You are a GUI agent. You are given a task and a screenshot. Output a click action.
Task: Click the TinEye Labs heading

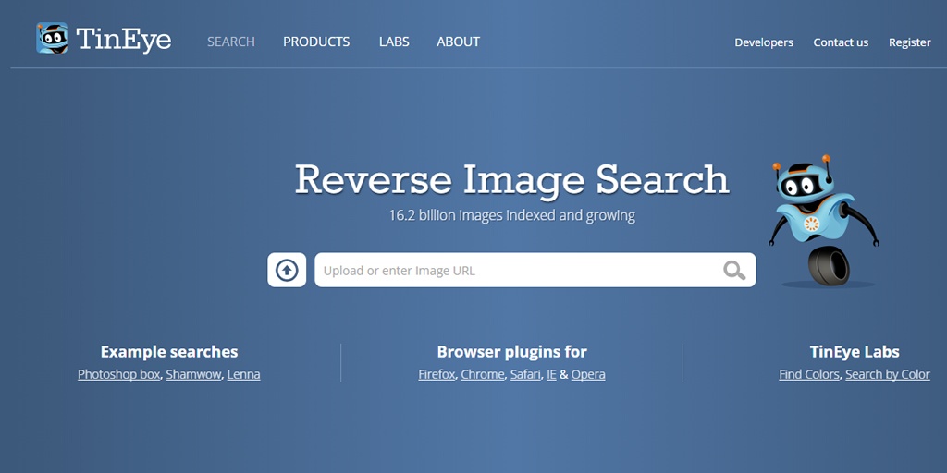tap(855, 352)
